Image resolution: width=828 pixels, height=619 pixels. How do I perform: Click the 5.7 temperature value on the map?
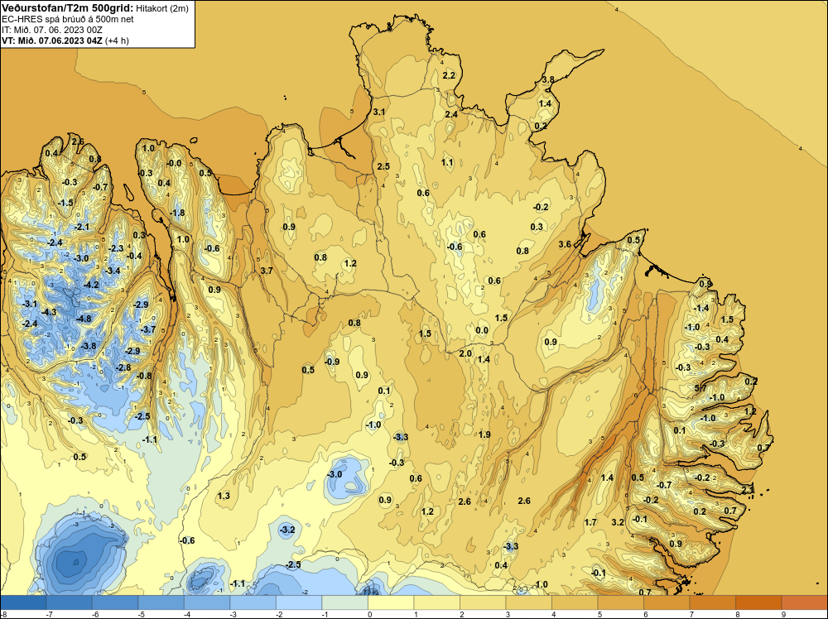click(x=700, y=388)
